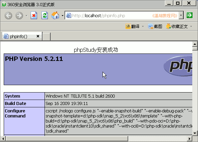Take a screenshot with 截图 tool

tap(155, 26)
